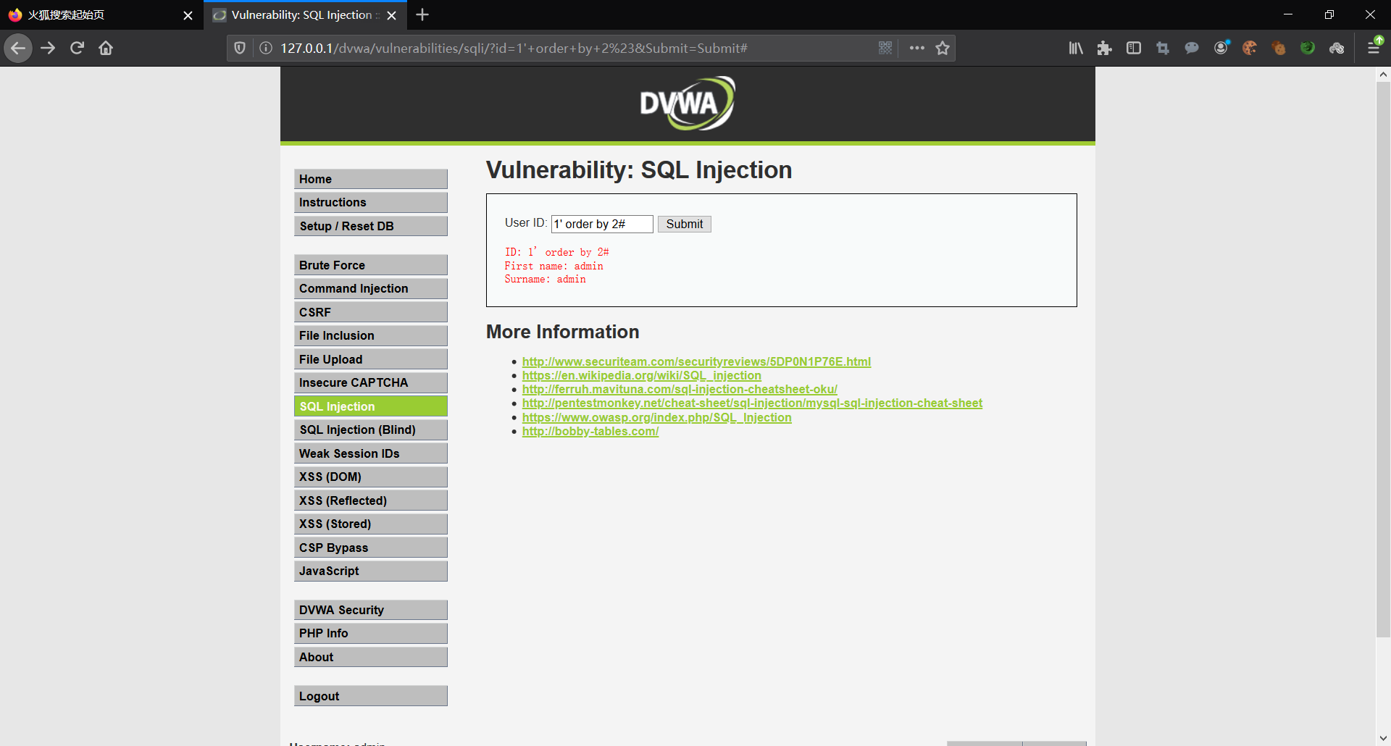The width and height of the screenshot is (1391, 746).
Task: Open pentestmonkey mysql cheat-sheet link
Action: tap(752, 403)
